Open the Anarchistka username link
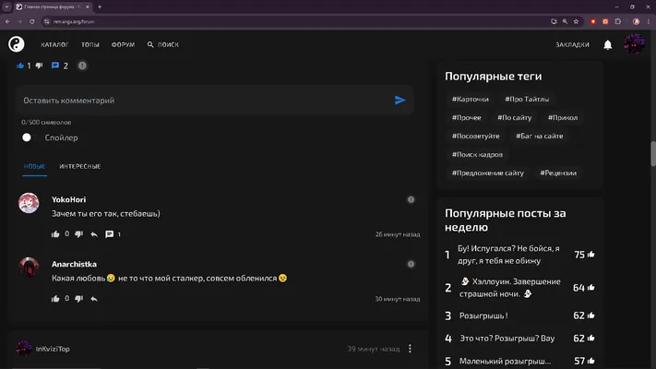 click(74, 264)
